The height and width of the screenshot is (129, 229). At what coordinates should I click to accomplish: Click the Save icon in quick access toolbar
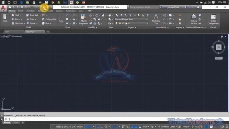click(18, 7)
